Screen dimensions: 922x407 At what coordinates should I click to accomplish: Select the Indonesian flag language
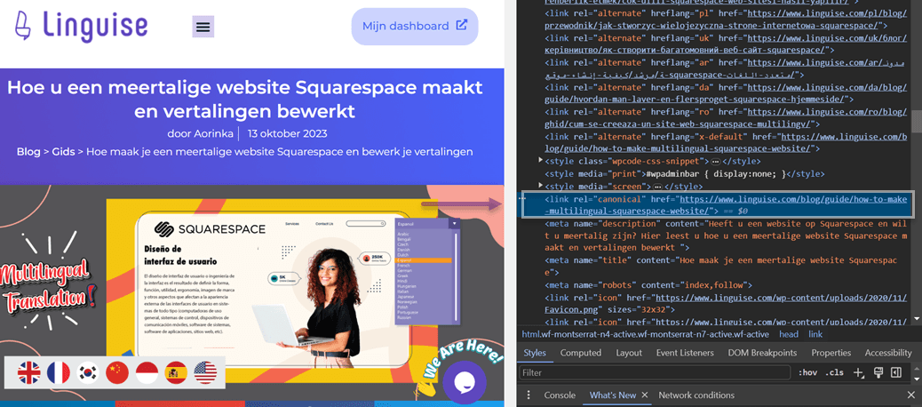pyautogui.click(x=147, y=372)
